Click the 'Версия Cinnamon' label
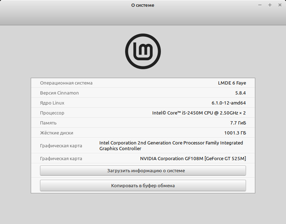Viewport: 286px width, 224px height. tap(59, 93)
